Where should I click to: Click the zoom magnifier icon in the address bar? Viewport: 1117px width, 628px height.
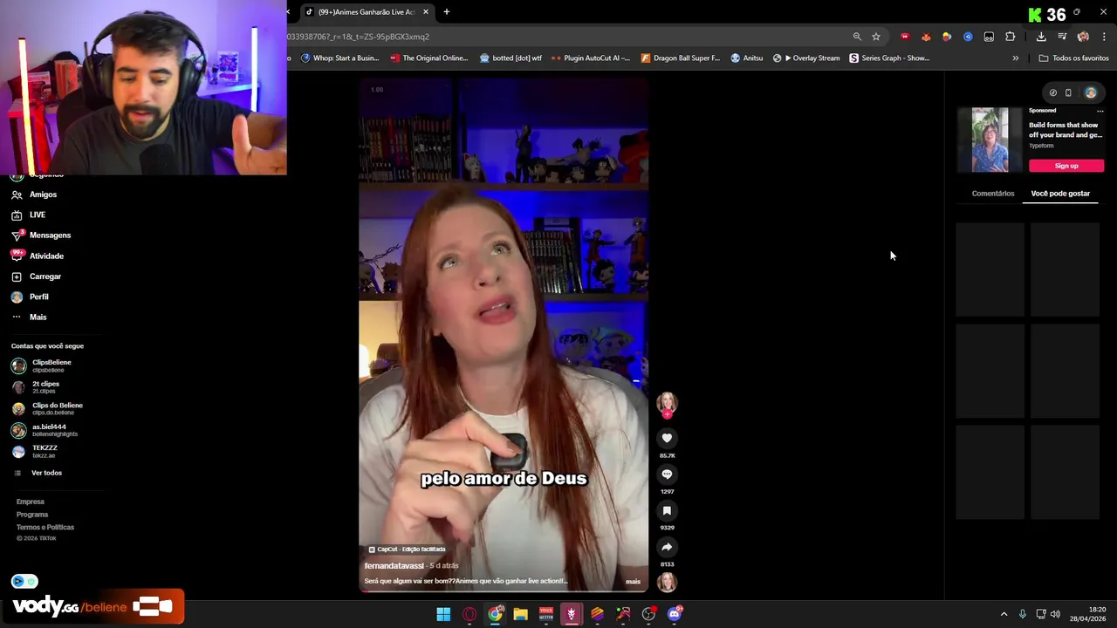tap(857, 37)
